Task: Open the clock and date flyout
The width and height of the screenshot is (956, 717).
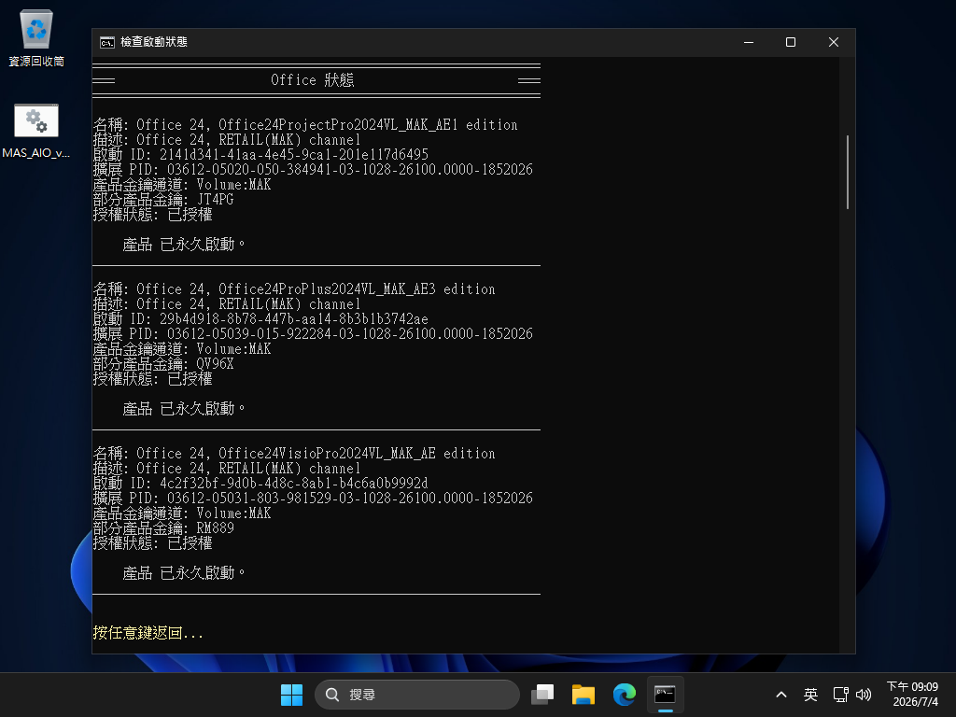Action: (x=912, y=695)
